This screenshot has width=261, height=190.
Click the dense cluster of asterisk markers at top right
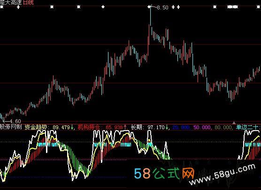(233, 7)
